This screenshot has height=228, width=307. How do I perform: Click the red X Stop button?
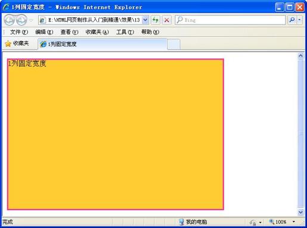[166, 20]
